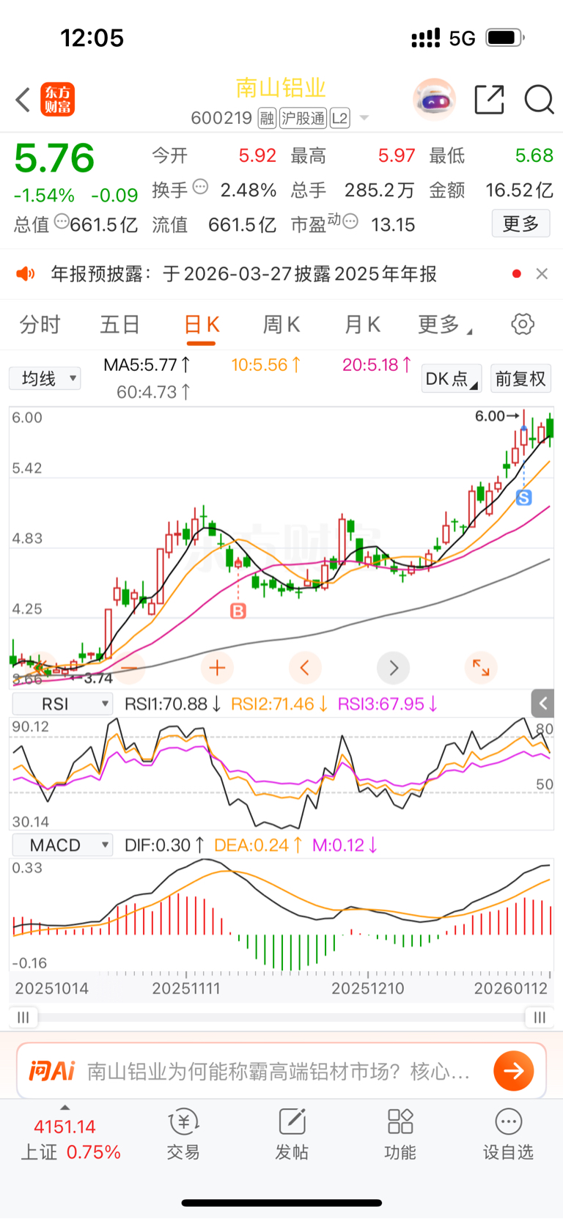Tap the 问Ai logo

point(51,1071)
